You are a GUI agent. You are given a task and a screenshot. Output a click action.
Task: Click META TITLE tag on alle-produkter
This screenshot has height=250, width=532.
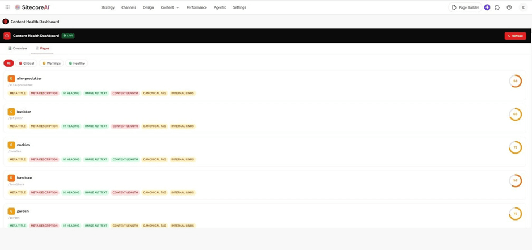point(18,93)
